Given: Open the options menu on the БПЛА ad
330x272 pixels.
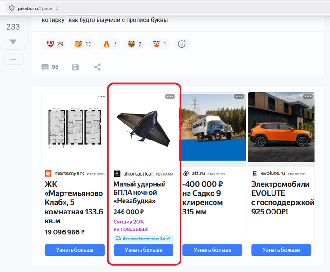Looking at the screenshot, I should pyautogui.click(x=170, y=97).
